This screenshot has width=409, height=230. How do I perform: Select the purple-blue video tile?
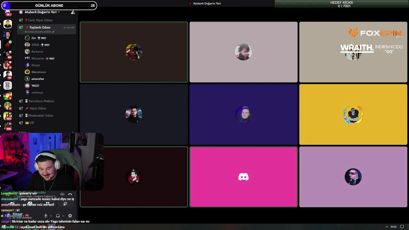243,114
